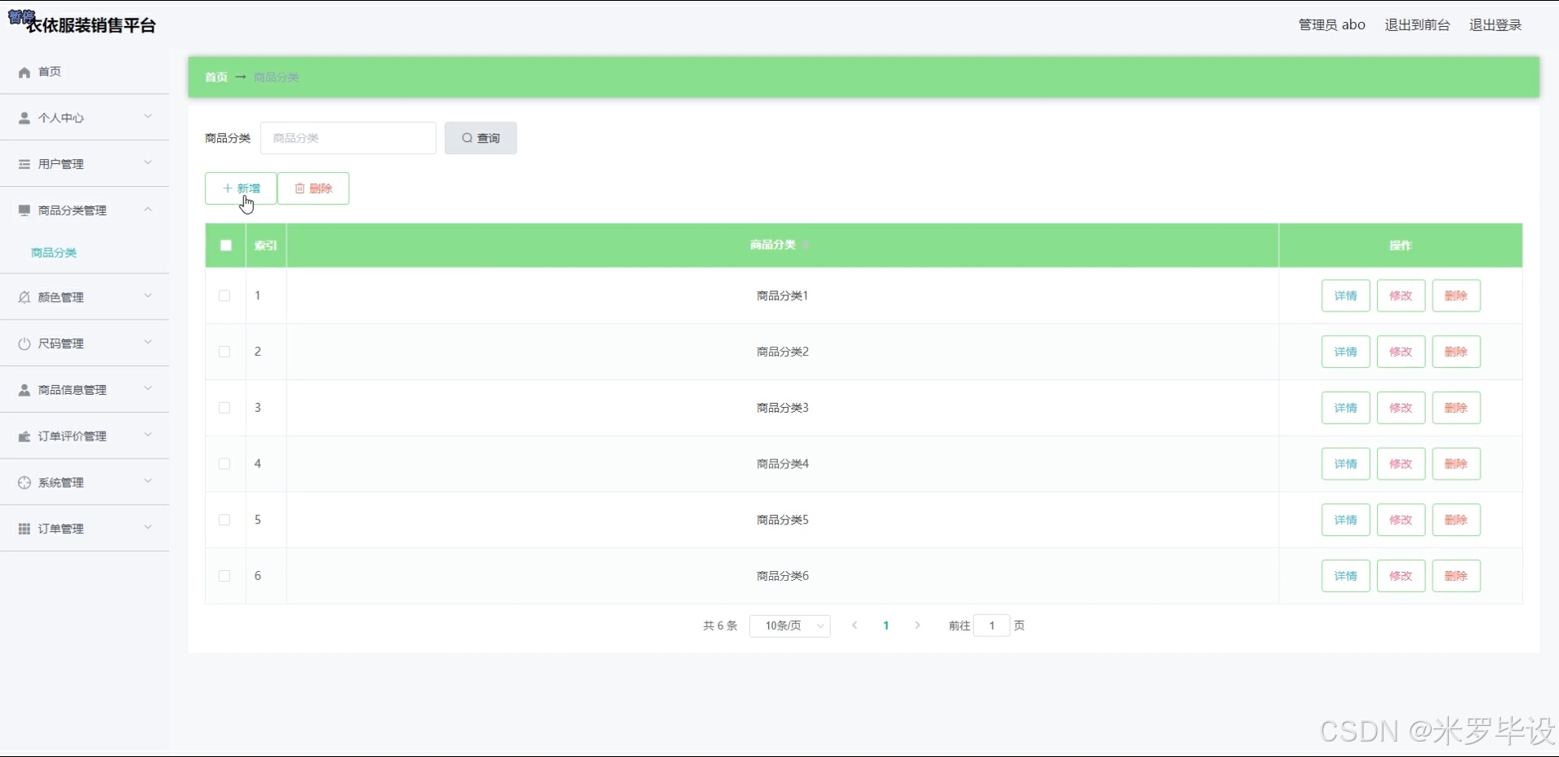Click the 查询 search button
The width and height of the screenshot is (1559, 757).
(x=481, y=138)
